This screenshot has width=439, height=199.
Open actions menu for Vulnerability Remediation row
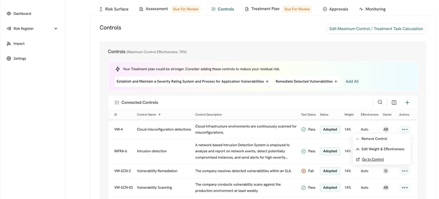tap(404, 171)
